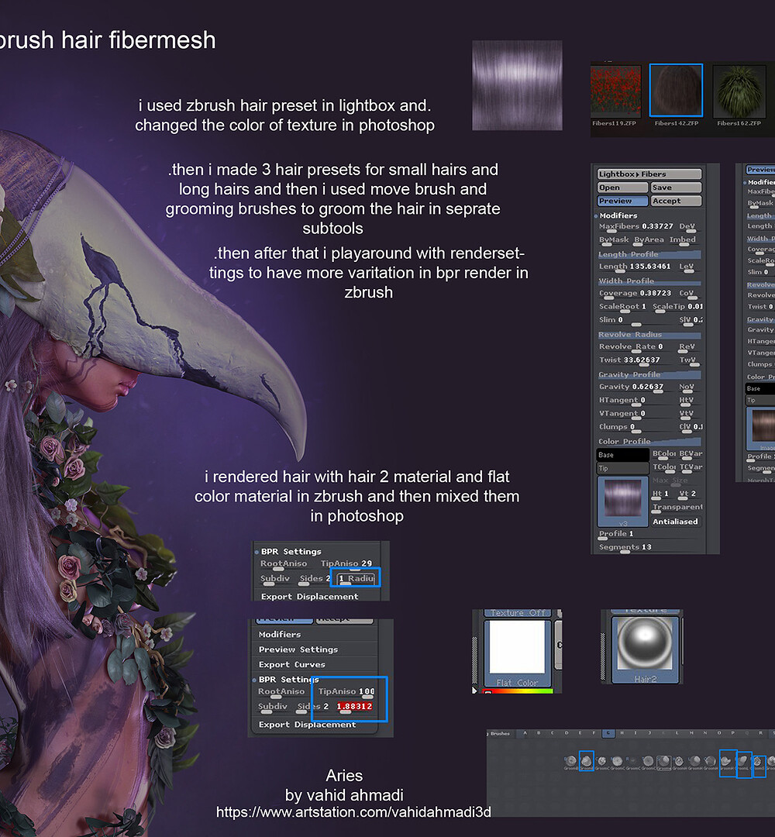Expand Preview Settings section
The image size is (775, 837).
[298, 649]
